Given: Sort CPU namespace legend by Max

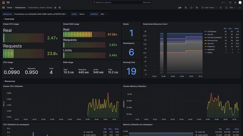Looking at the screenshot, I should tap(110, 129).
